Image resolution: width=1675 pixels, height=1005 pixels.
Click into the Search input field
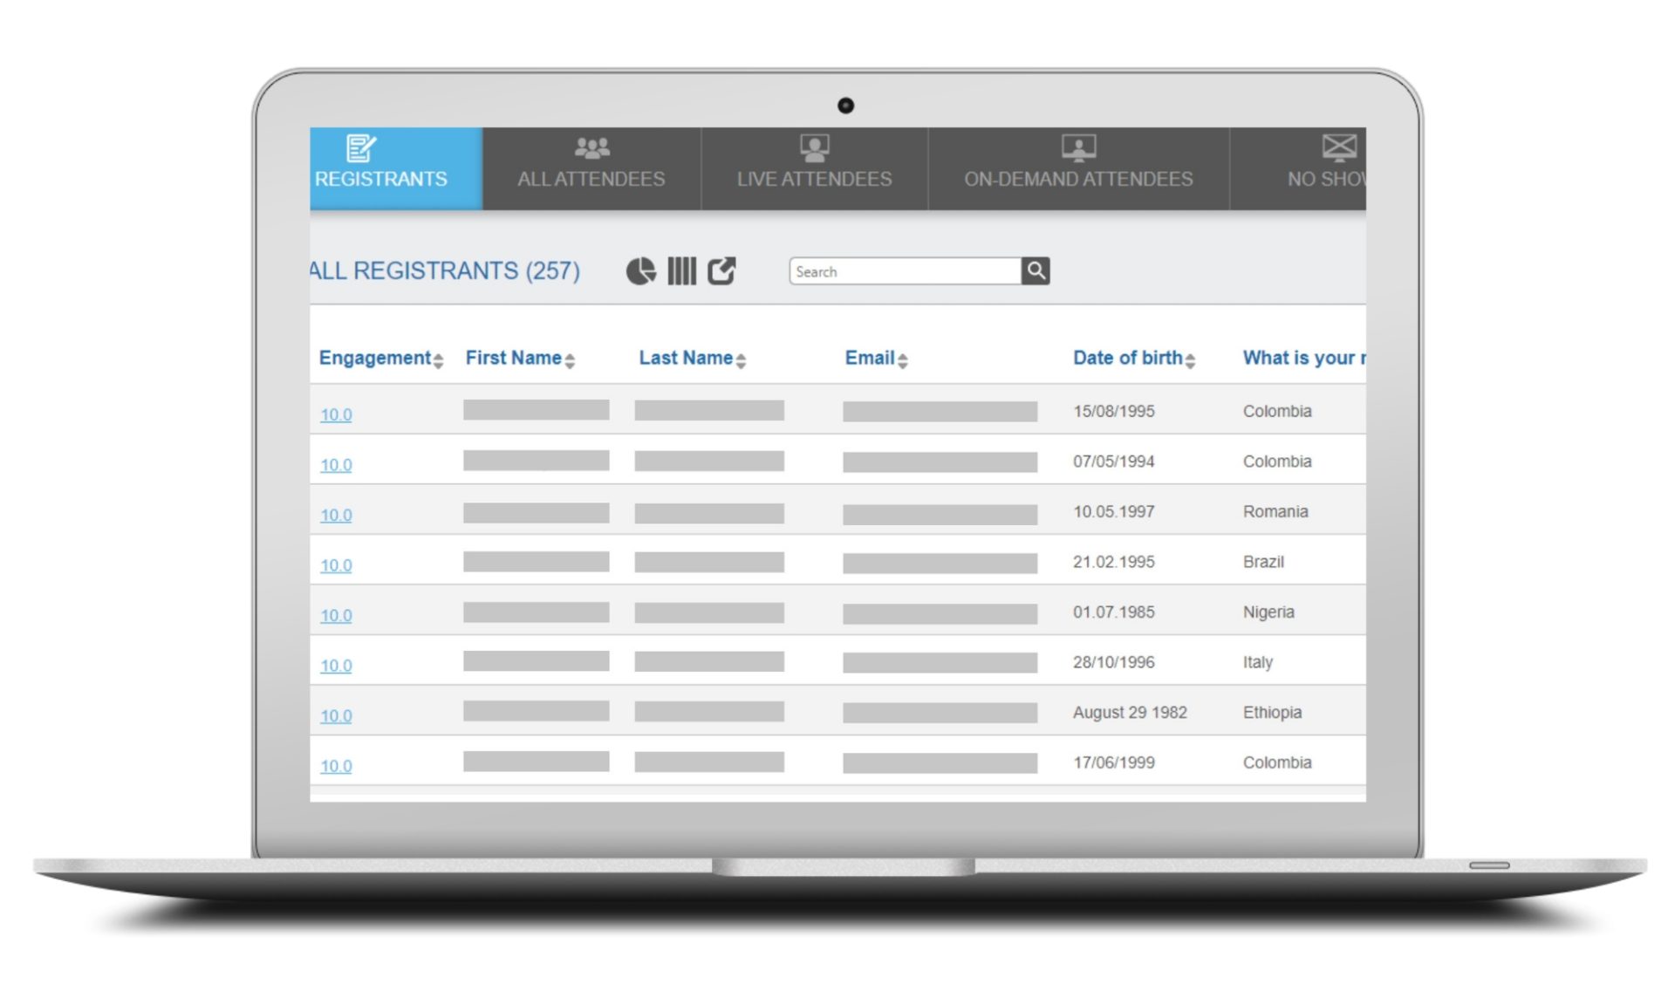pyautogui.click(x=905, y=271)
